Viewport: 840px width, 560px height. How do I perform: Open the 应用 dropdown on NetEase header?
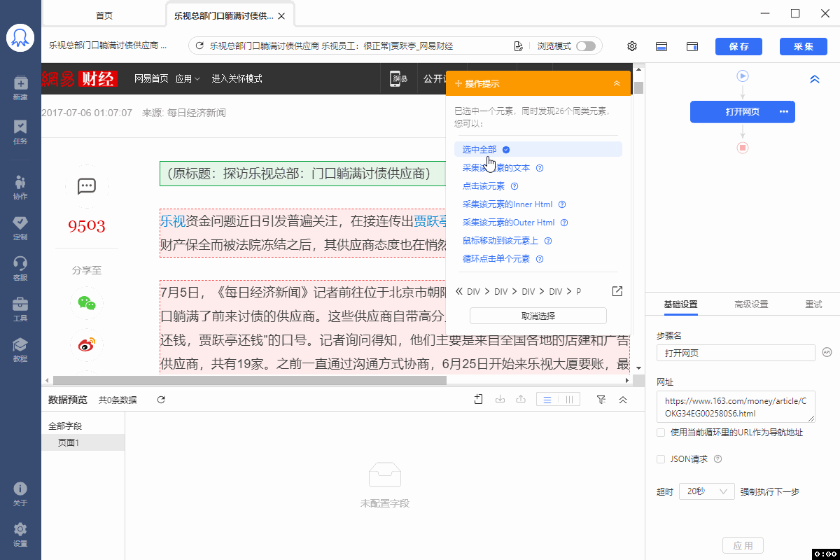coord(188,78)
